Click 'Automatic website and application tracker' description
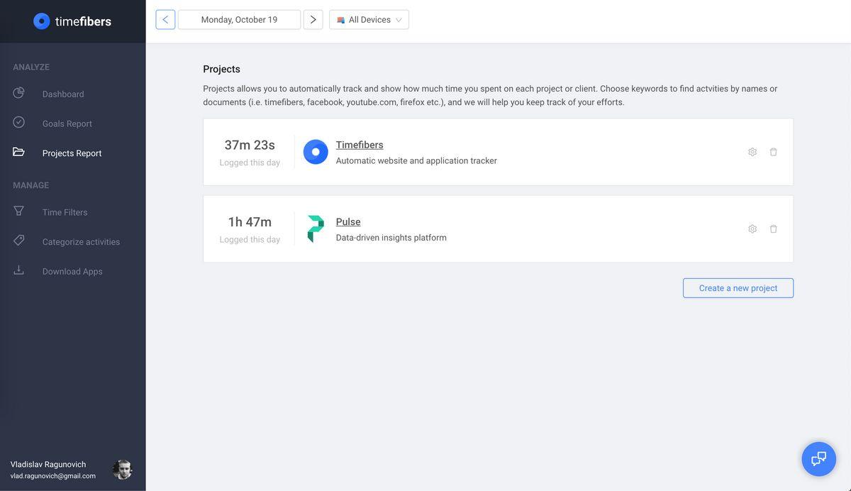The image size is (851, 491). pyautogui.click(x=416, y=161)
